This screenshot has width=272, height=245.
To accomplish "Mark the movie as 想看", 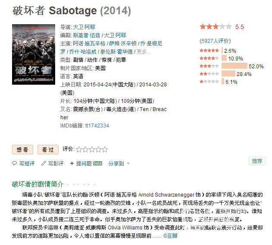I will point(22,150).
